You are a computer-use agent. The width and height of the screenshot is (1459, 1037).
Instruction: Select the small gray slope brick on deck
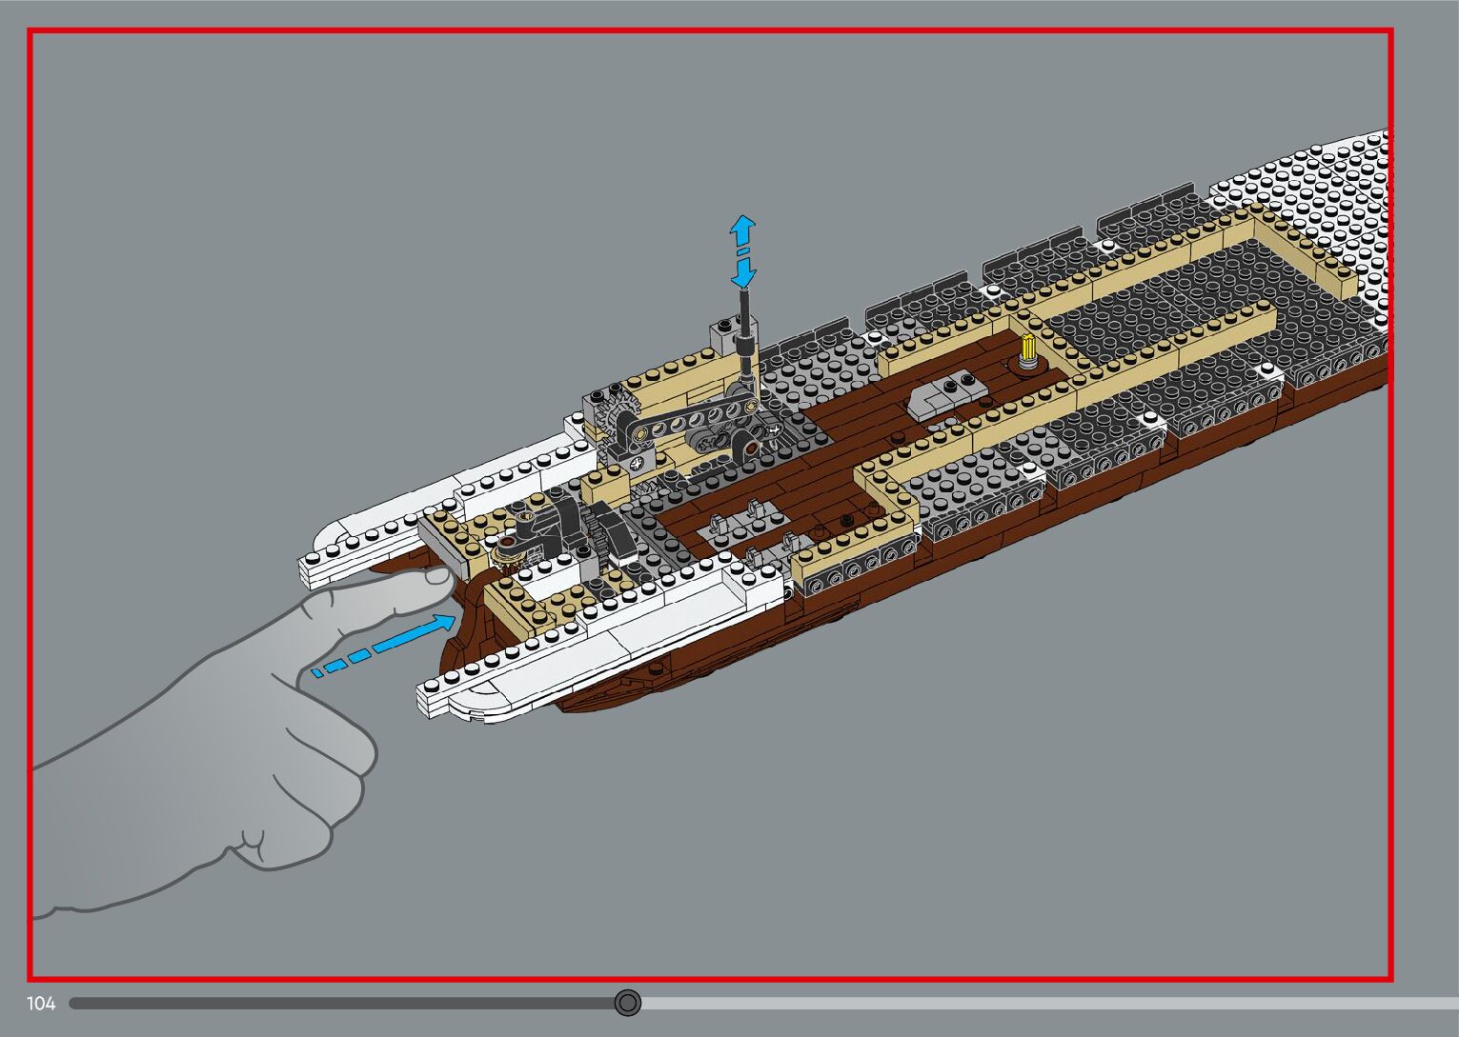point(939,397)
